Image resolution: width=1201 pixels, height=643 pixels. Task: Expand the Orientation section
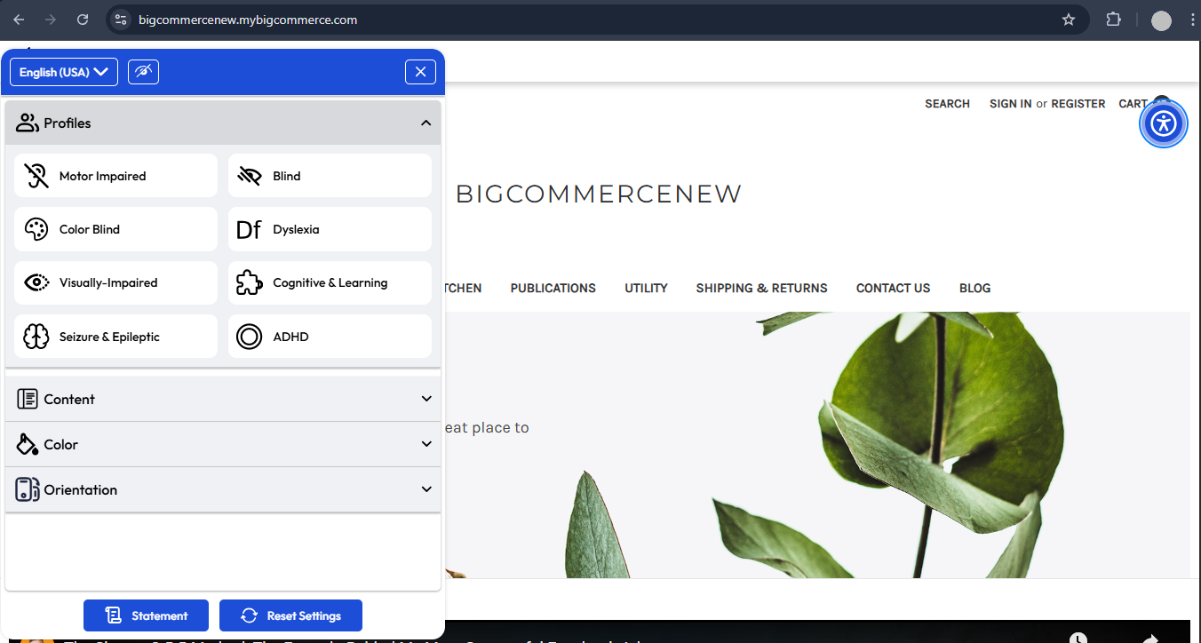pyautogui.click(x=222, y=489)
